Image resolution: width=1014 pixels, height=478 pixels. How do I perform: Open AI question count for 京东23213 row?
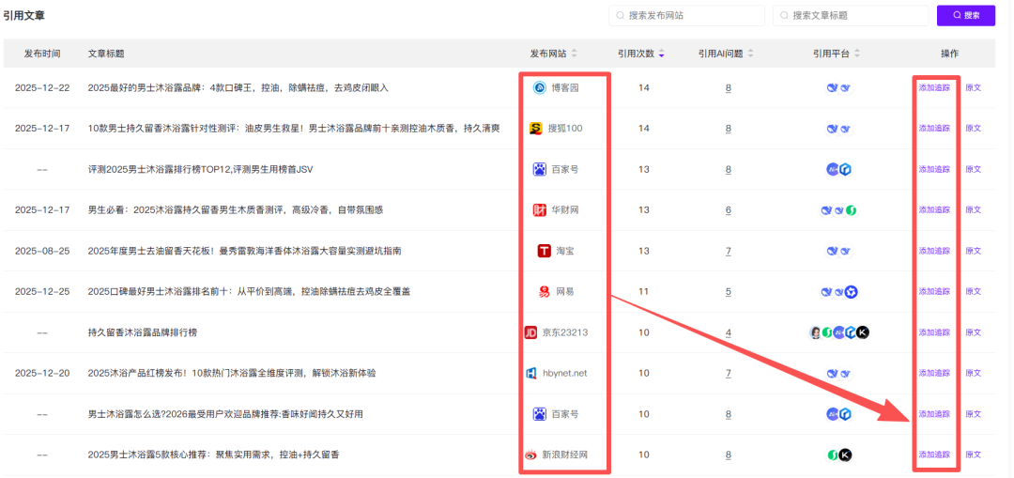[728, 332]
